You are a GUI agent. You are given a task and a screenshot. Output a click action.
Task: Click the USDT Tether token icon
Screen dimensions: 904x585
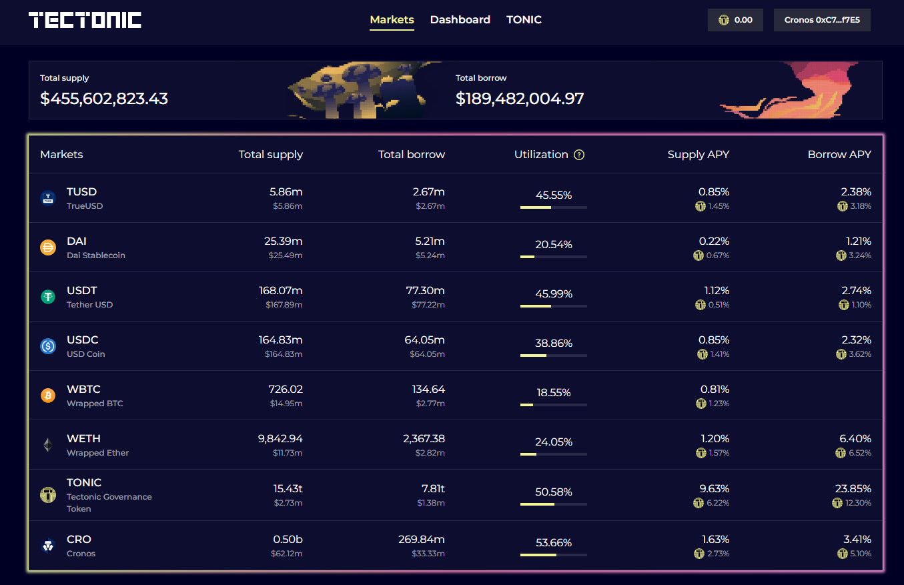pyautogui.click(x=48, y=297)
